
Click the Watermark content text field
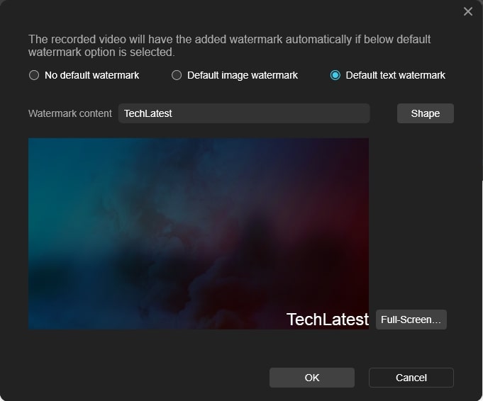click(x=244, y=113)
